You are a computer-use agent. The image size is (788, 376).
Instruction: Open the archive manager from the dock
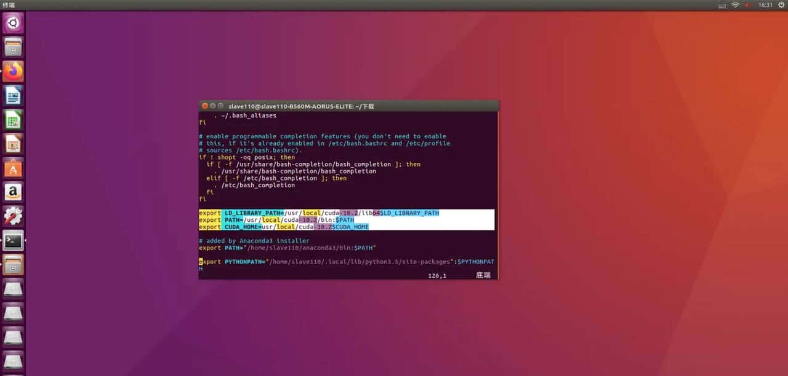point(14,264)
